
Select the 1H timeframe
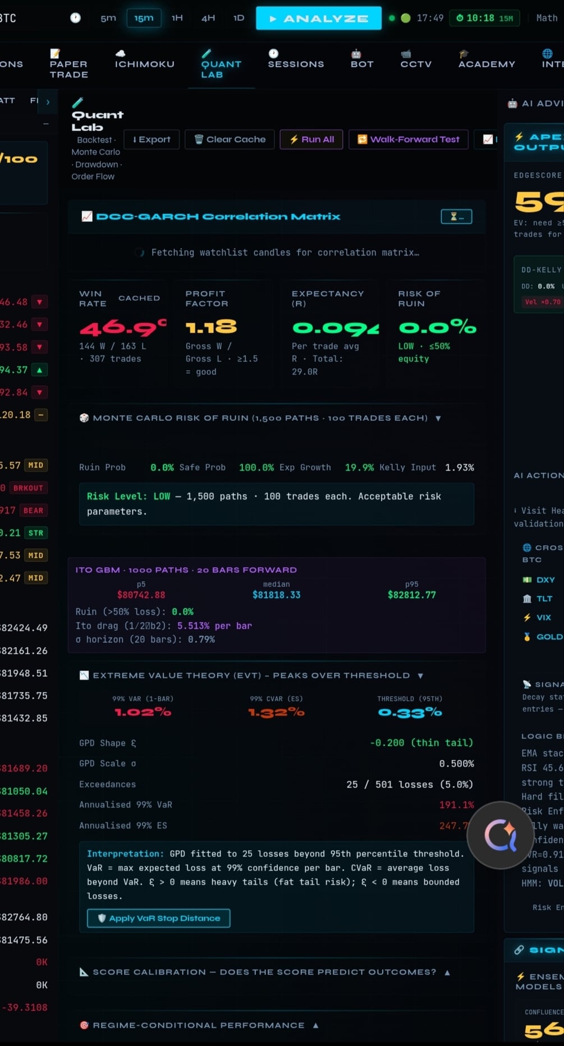click(x=177, y=18)
